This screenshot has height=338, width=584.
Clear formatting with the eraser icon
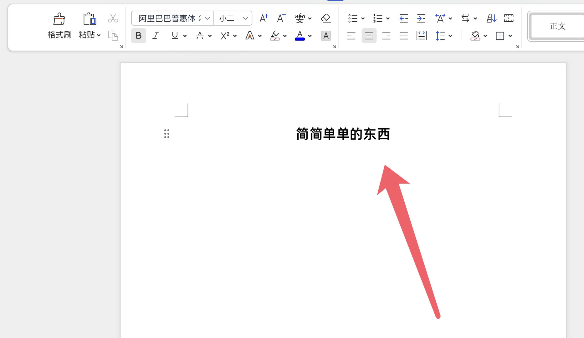326,18
